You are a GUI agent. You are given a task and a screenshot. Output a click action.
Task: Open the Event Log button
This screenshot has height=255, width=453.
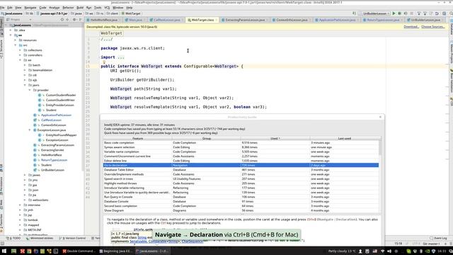tap(438, 238)
